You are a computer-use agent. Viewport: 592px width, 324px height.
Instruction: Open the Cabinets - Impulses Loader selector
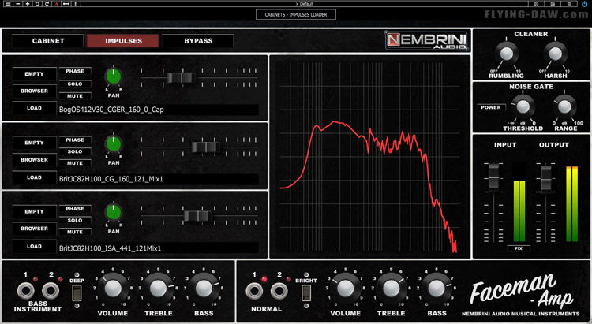[296, 14]
